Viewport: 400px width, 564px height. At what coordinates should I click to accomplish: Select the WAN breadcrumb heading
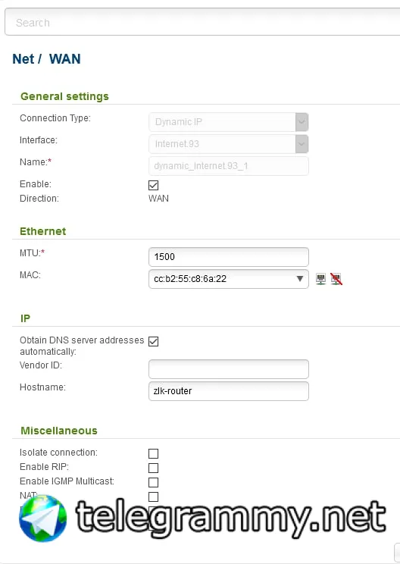pos(64,58)
